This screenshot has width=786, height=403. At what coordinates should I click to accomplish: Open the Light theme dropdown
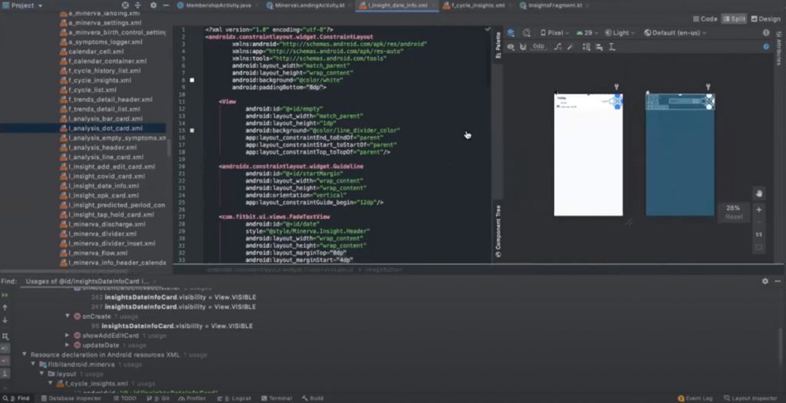(x=620, y=33)
